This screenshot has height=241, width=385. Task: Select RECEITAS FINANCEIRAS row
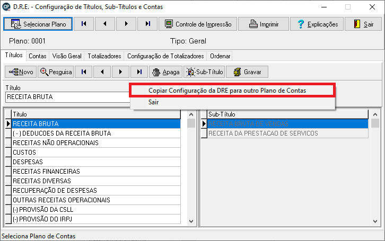(96, 172)
